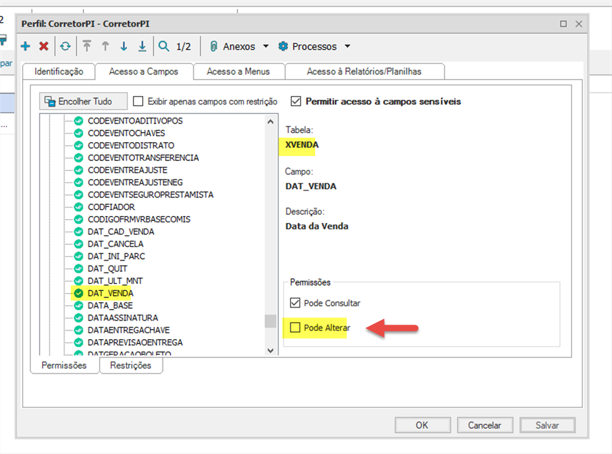This screenshot has width=612, height=454.
Task: Select the Permissões bottom tab
Action: 64,366
